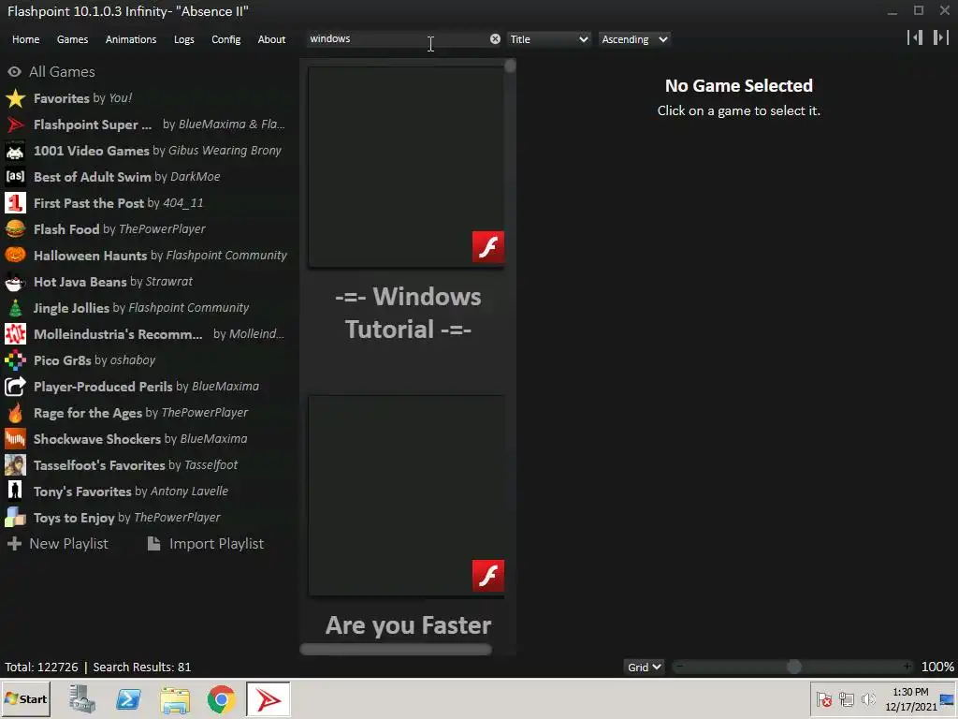Click the Tony's Favorites silhouette icon

[15, 491]
